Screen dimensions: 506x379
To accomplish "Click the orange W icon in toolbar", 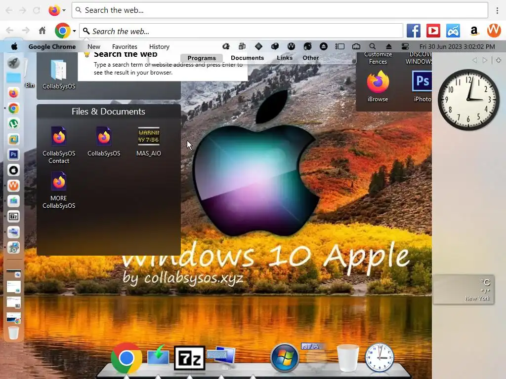I will click(x=494, y=31).
